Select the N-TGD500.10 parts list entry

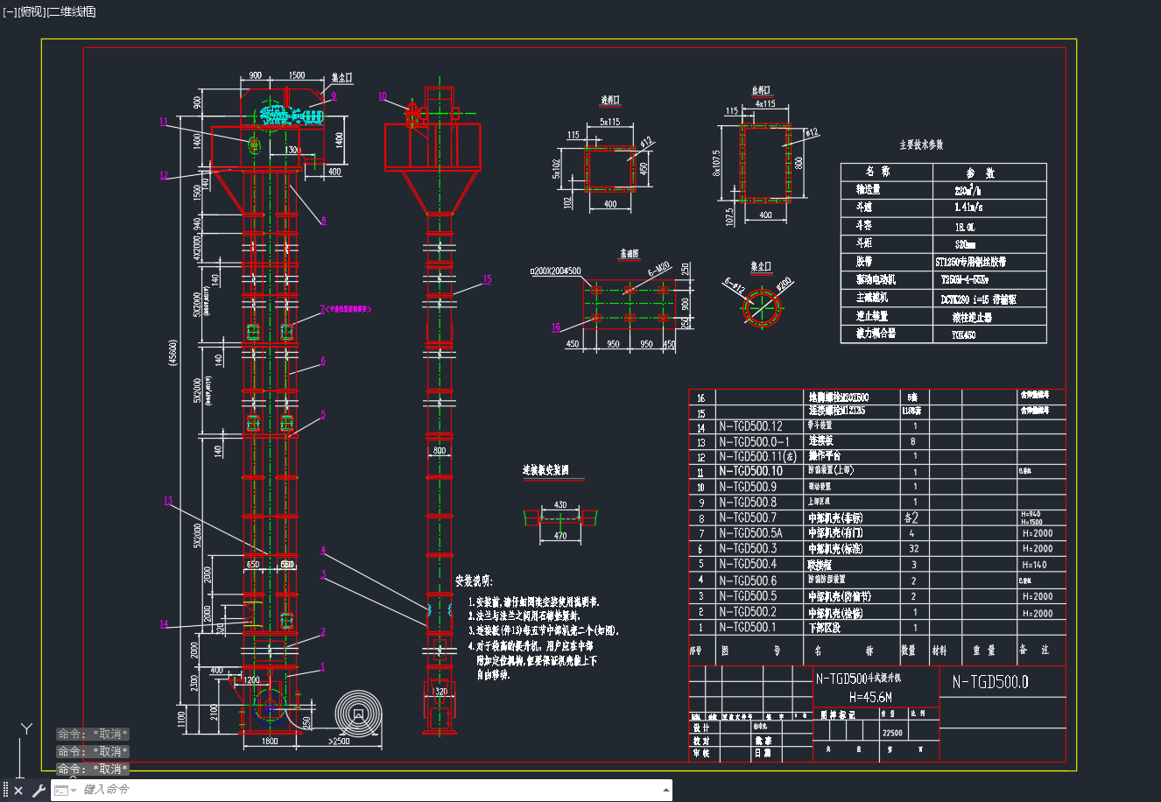[x=750, y=471]
